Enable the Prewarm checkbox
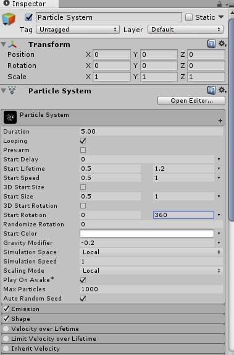This screenshot has height=355, width=234. point(83,150)
